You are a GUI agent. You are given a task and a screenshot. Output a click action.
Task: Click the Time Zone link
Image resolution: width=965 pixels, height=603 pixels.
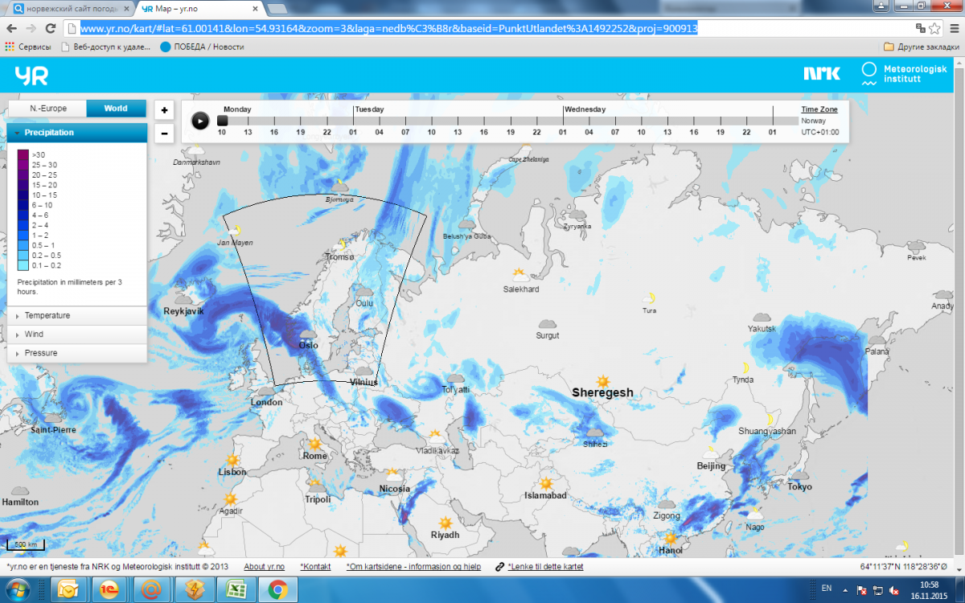[x=819, y=109]
